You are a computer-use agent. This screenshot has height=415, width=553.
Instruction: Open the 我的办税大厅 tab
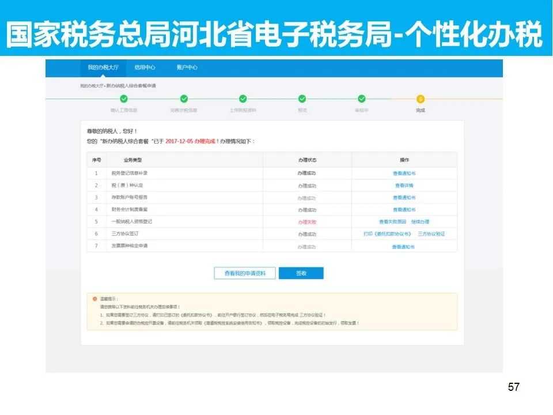coord(103,67)
